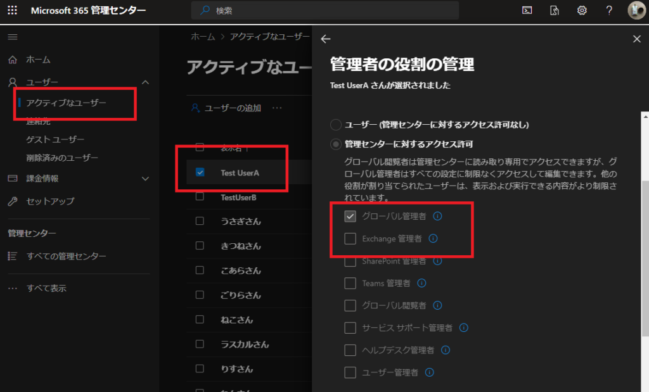Select the ねこさん row checkbox
This screenshot has height=392, width=649.
coord(200,319)
